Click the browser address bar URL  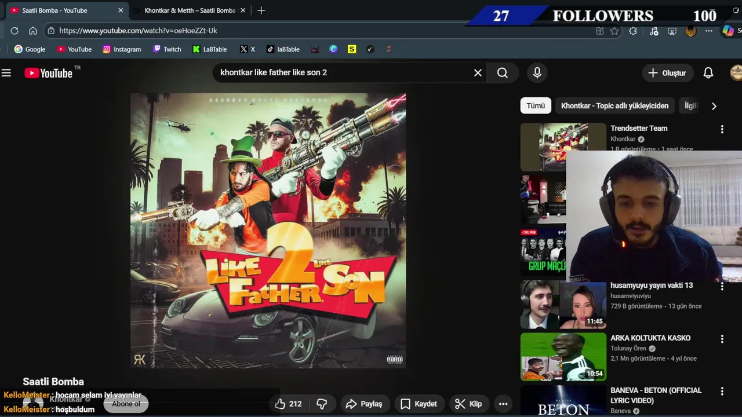pos(138,31)
